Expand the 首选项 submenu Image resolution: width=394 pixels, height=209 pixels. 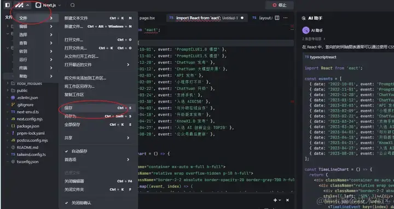pyautogui.click(x=98, y=159)
